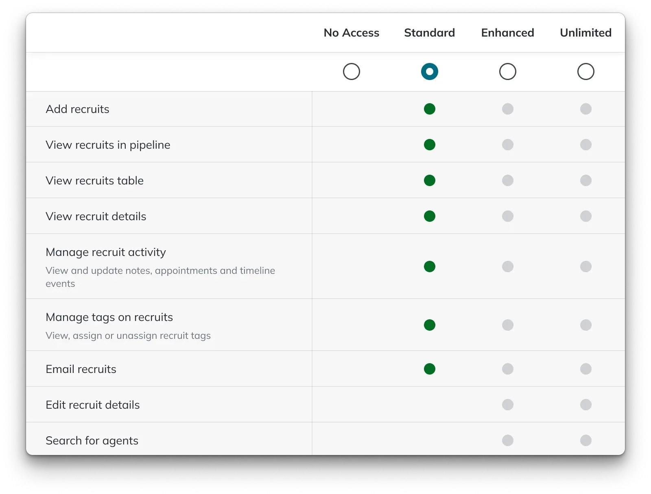The width and height of the screenshot is (651, 494).
Task: Click green Standard dot for Add recruits
Action: 430,109
